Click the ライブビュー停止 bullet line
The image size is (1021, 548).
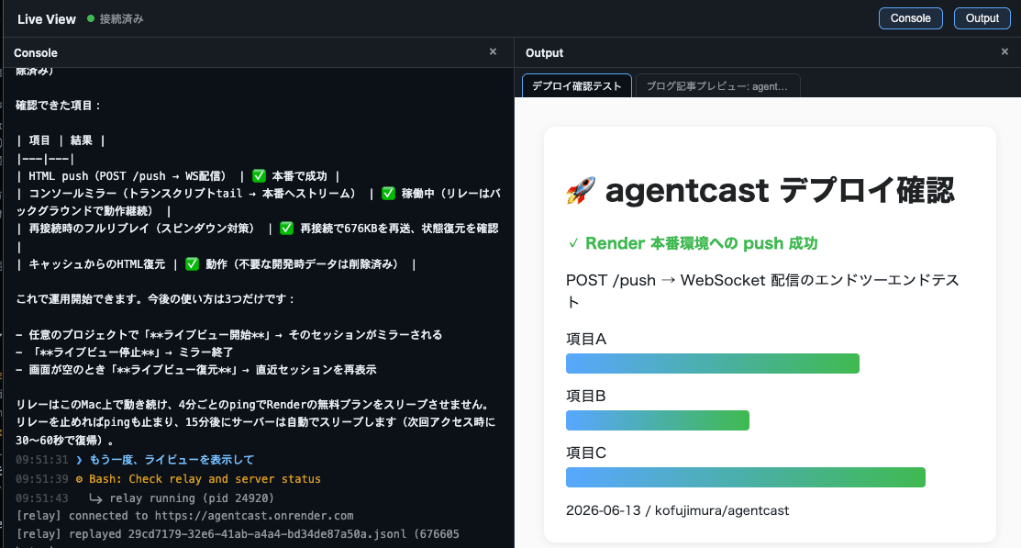click(x=125, y=352)
